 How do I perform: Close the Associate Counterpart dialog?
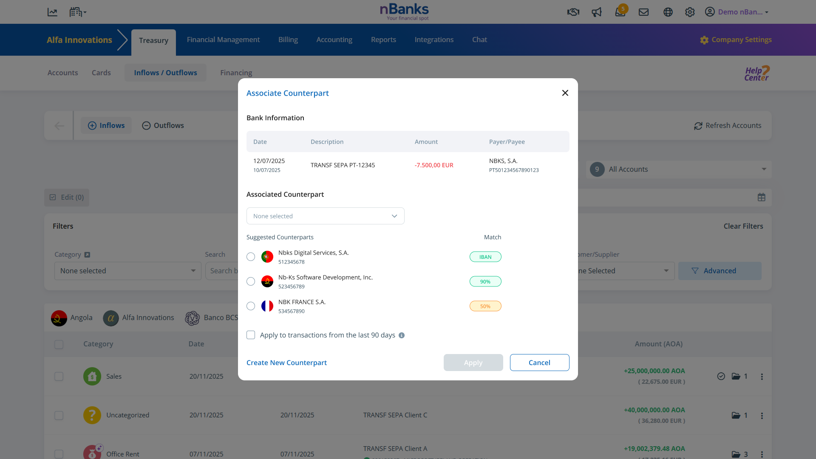click(x=565, y=93)
